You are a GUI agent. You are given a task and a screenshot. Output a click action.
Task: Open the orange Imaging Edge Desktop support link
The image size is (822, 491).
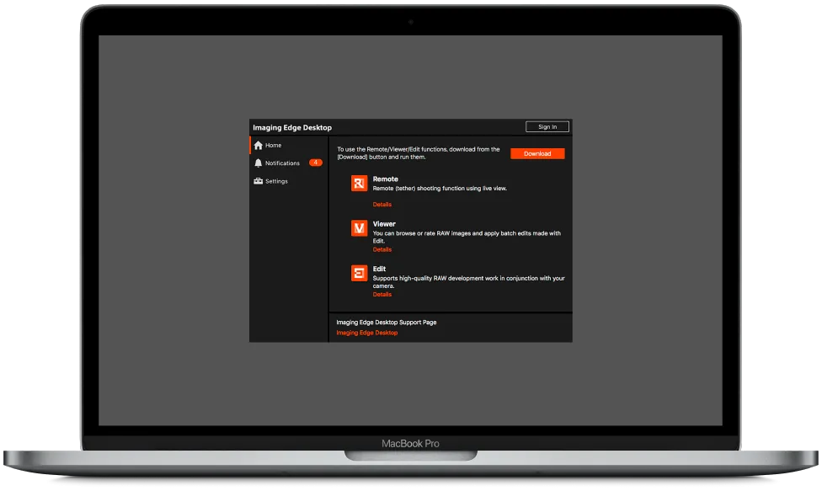367,333
